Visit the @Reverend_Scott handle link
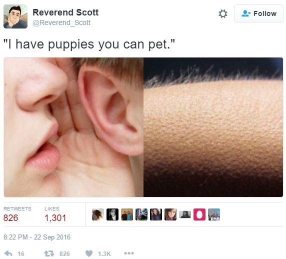Screen dimensions: 286x259 61,22
